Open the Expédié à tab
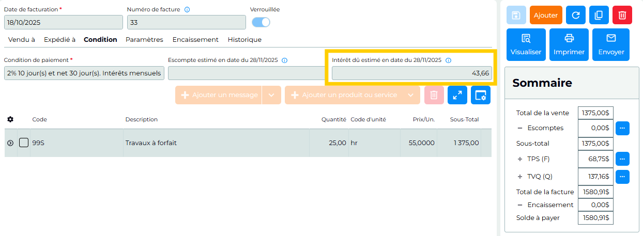The image size is (643, 236). click(59, 39)
